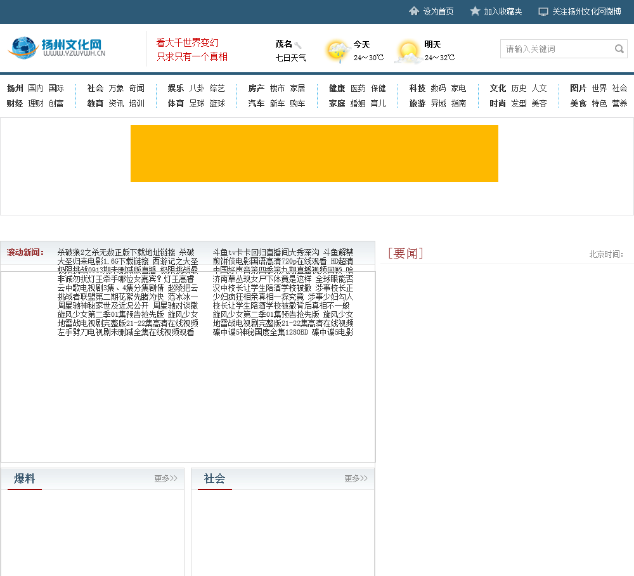Open 营养 nav item
Viewport: 634px width, 576px height.
(x=619, y=103)
